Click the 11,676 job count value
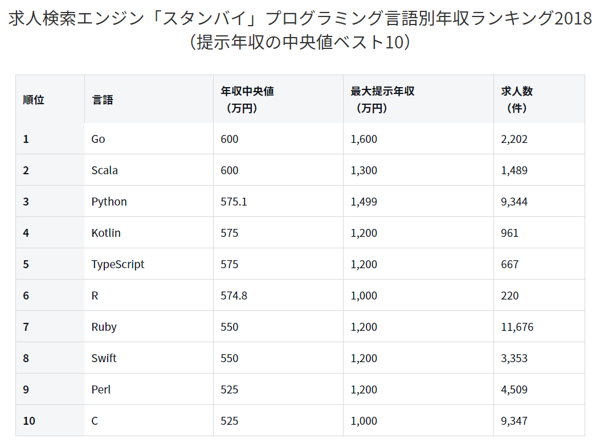Viewport: 600px width, 443px height. (517, 327)
